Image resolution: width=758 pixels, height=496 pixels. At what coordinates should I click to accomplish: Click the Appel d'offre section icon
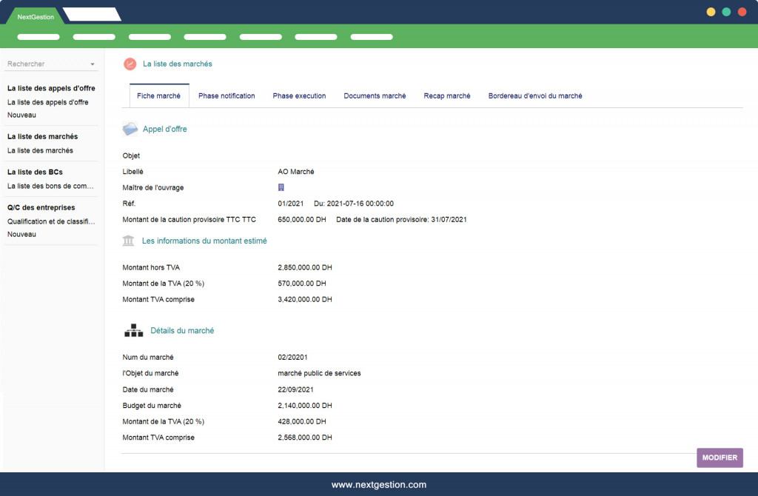point(130,129)
